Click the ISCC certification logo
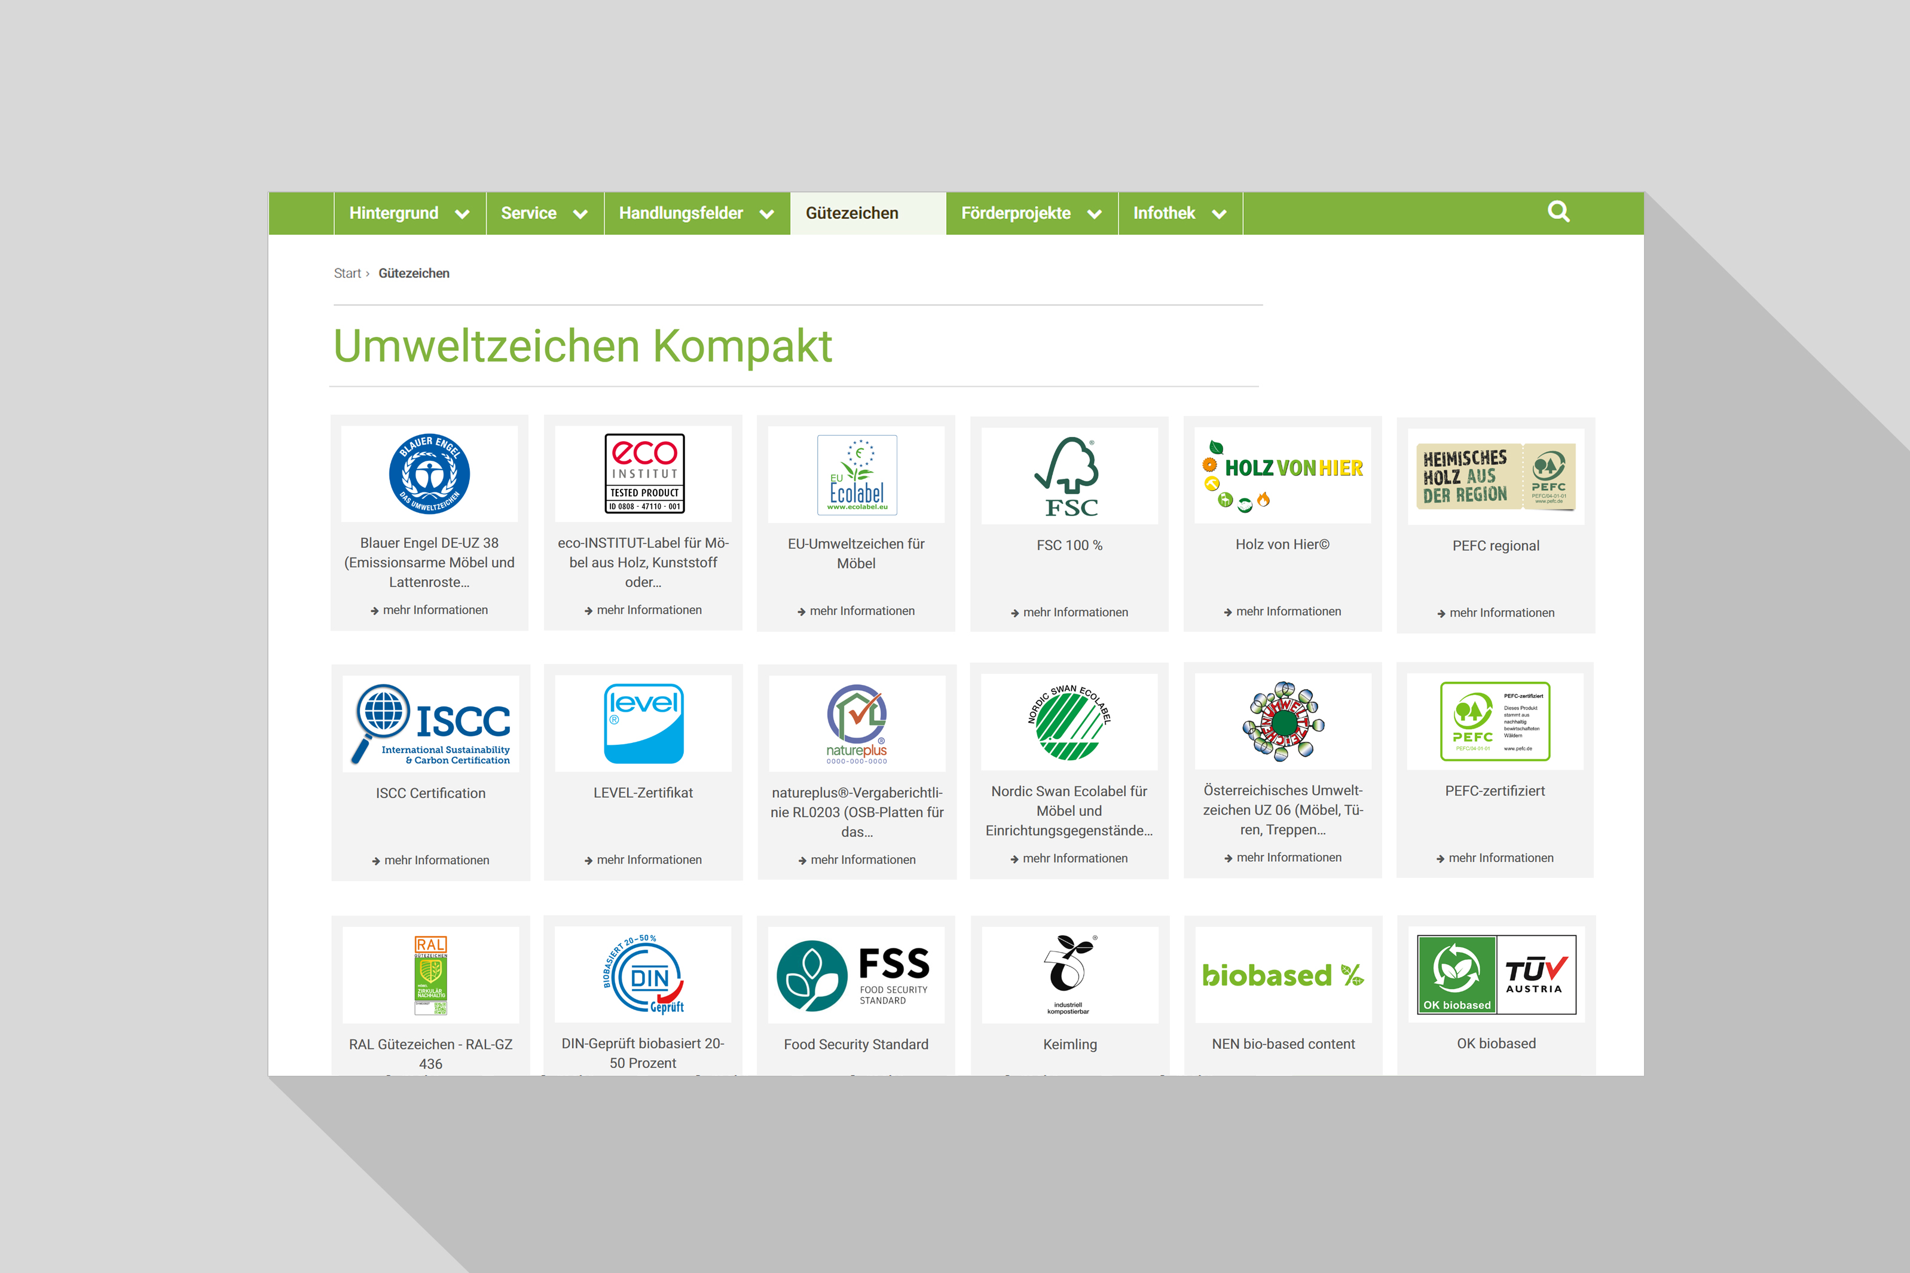The height and width of the screenshot is (1273, 1910). click(x=430, y=724)
